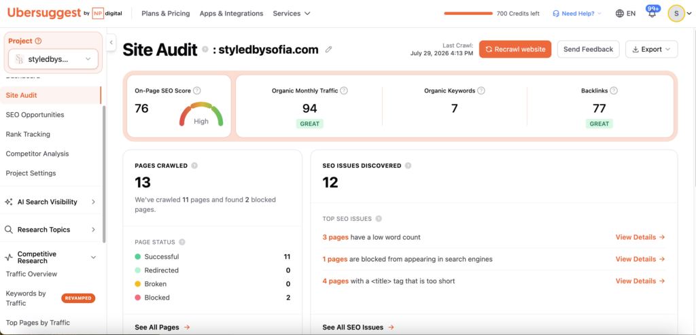Click See All Pages link
The image size is (696, 335).
coord(162,327)
